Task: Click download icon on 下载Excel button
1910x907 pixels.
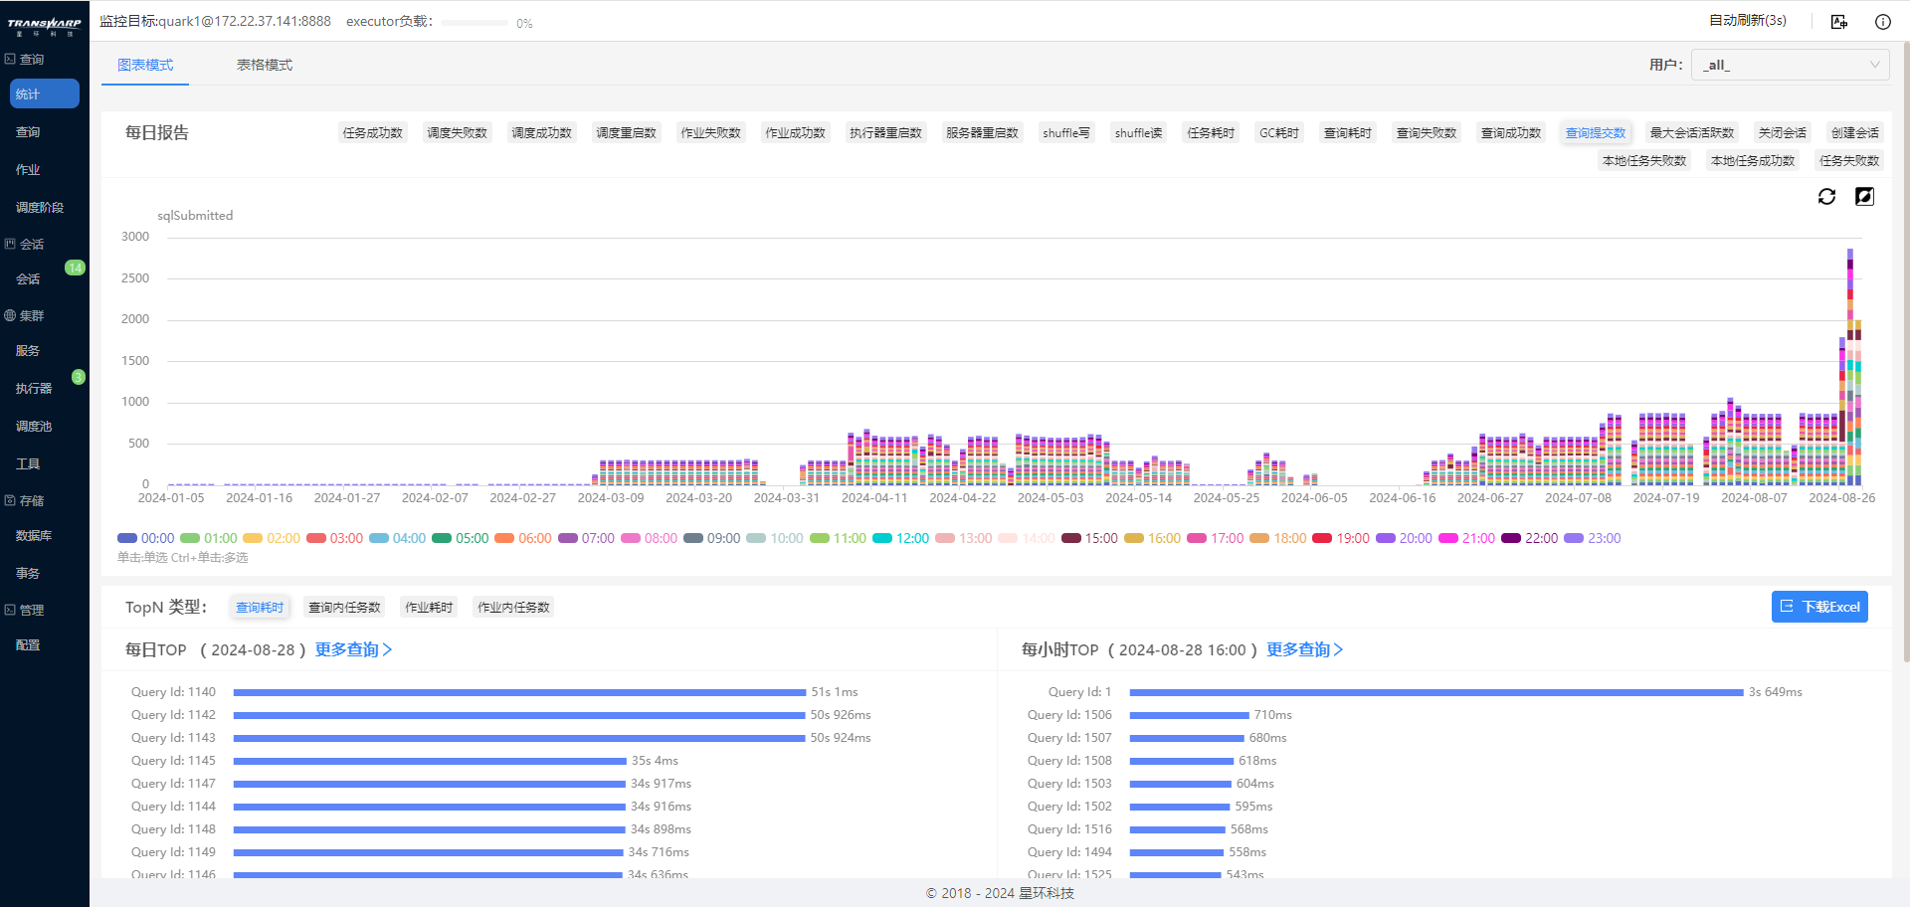Action: click(1787, 607)
